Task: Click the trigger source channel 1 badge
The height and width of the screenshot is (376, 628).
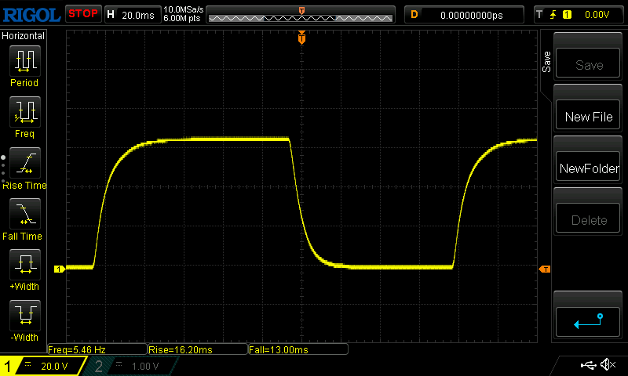Action: 567,15
